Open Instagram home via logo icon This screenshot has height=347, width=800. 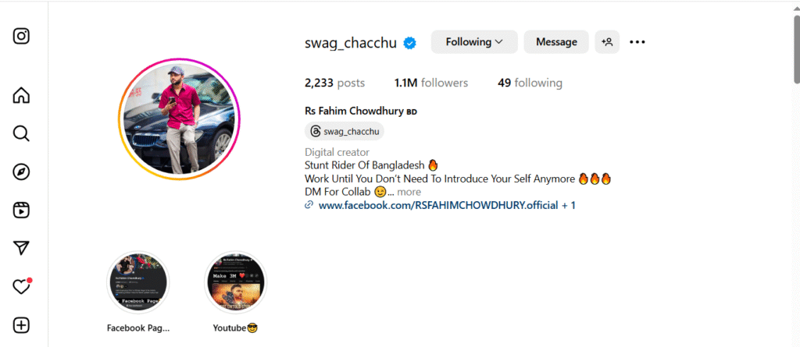click(21, 36)
